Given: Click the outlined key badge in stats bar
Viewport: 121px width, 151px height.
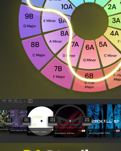Looking at the screenshot, I should tap(30, 101).
